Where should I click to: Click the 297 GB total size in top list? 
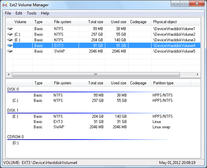pyautogui.click(x=97, y=34)
